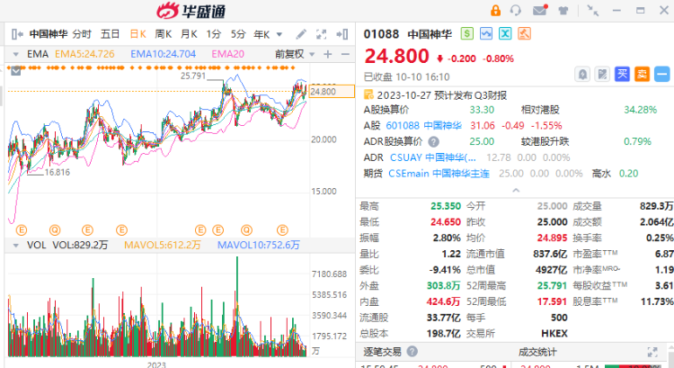Select the pencil drawing tool

click(x=301, y=34)
